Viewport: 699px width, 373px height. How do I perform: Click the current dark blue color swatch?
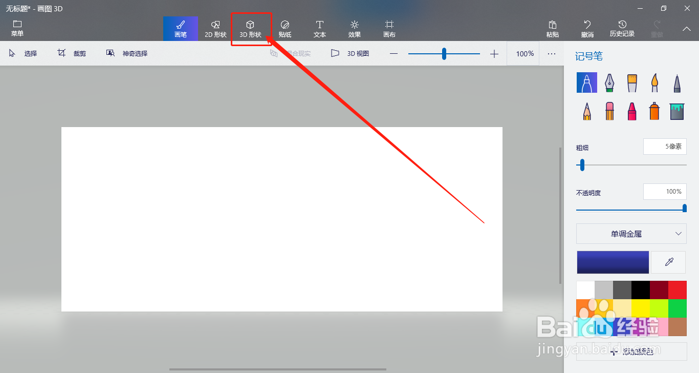[613, 262]
